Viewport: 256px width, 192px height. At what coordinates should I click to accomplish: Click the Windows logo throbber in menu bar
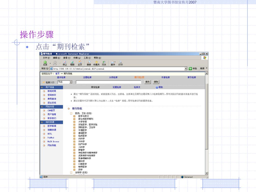[x=205, y=58]
